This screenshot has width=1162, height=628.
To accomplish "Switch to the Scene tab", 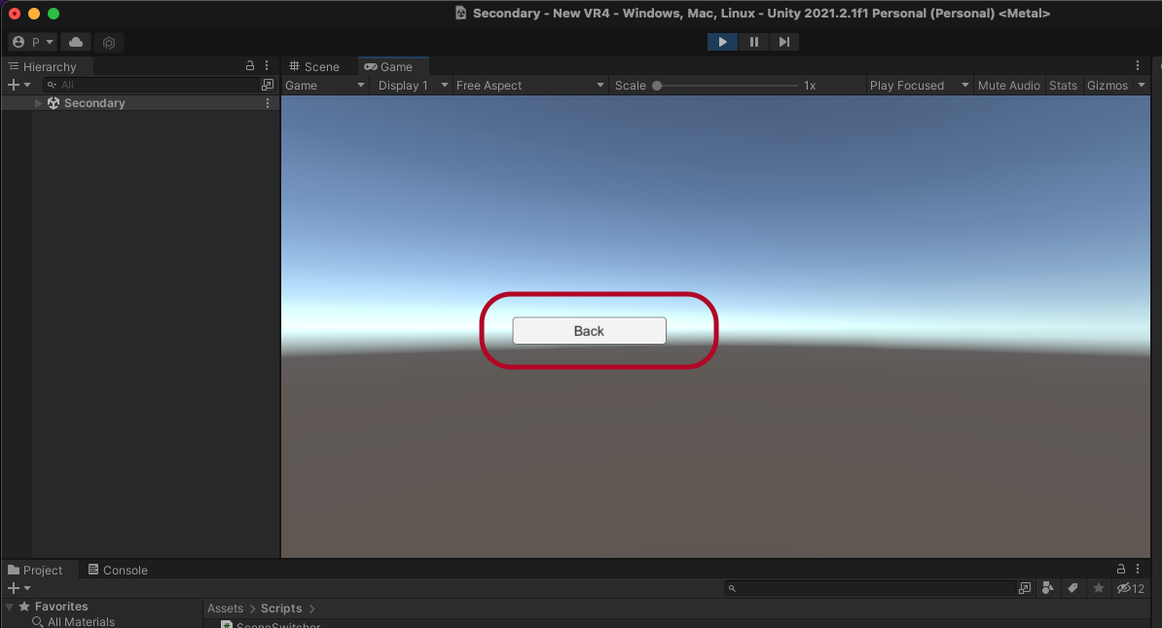I will 314,67.
